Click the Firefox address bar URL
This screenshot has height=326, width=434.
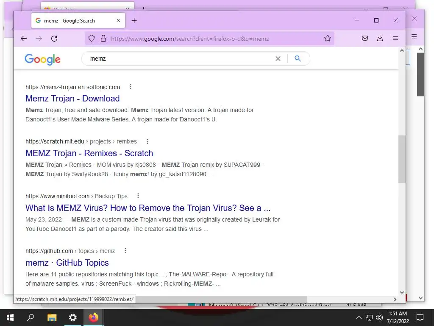coord(190,39)
